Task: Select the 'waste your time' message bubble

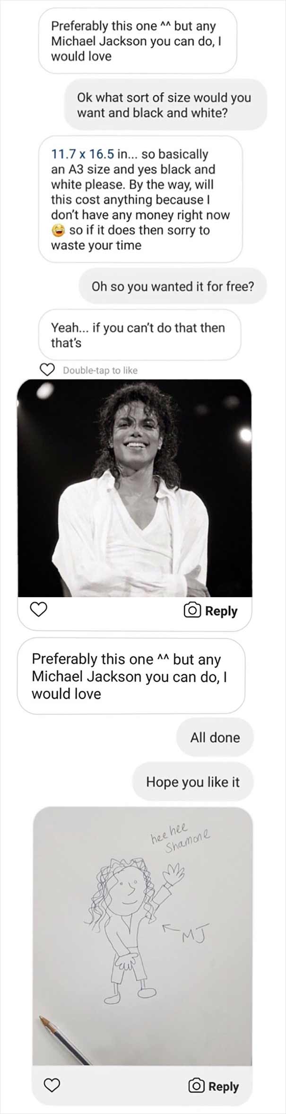Action: click(140, 199)
